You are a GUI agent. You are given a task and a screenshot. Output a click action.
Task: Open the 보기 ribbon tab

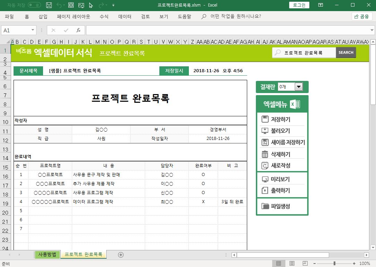164,17
